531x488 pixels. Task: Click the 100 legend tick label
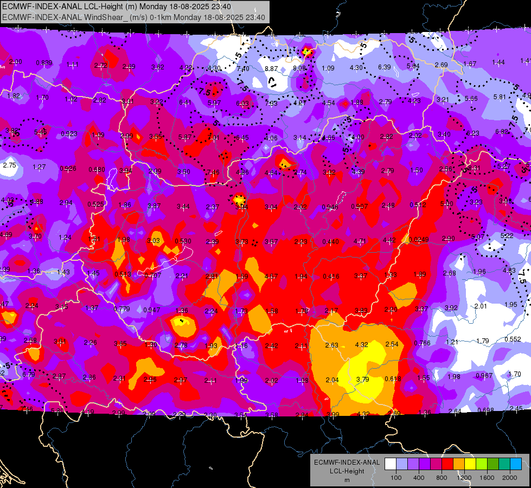(x=396, y=478)
